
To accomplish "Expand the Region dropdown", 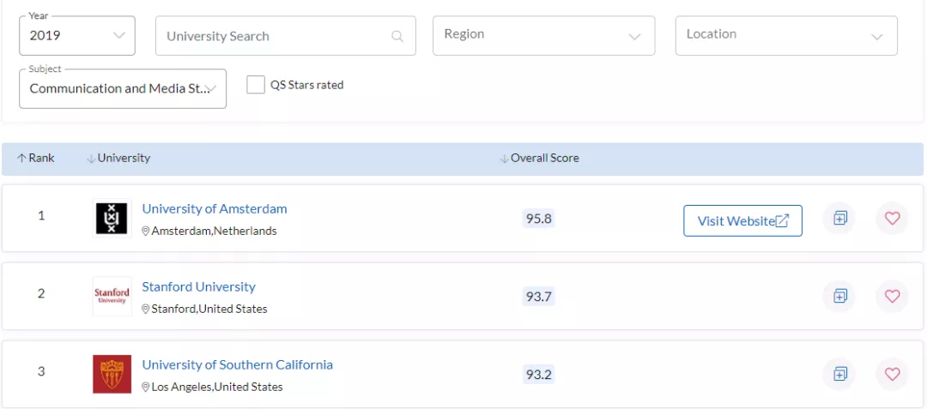I will 543,35.
